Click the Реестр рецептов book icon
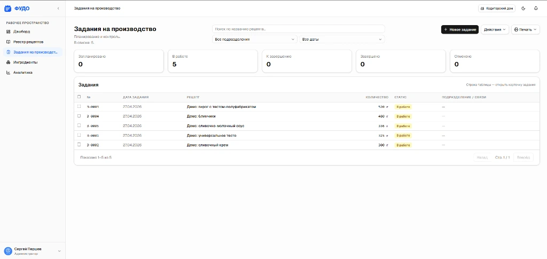 8,42
